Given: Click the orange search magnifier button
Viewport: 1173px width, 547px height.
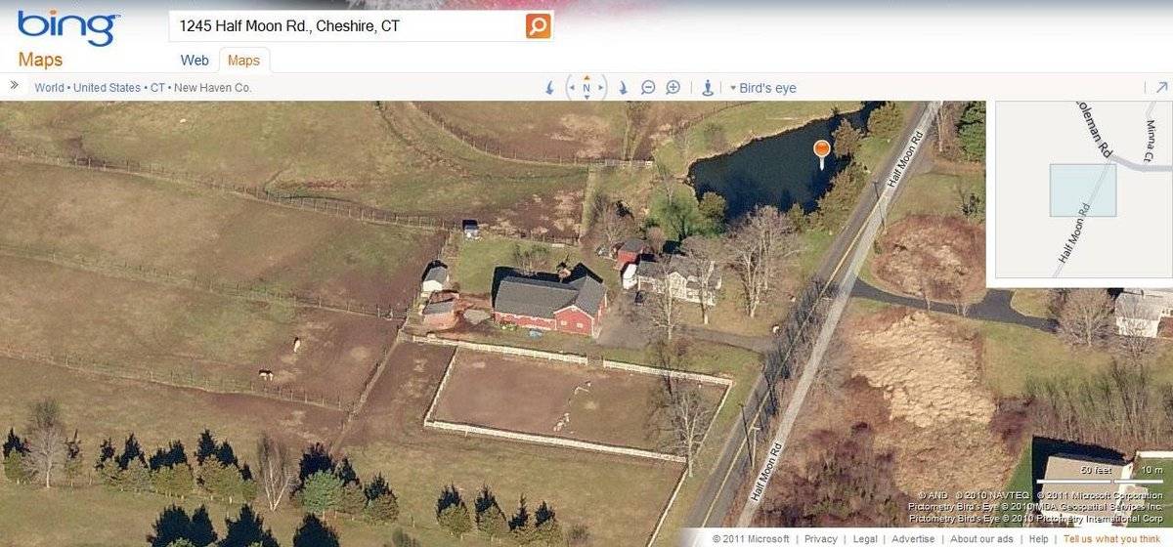Looking at the screenshot, I should click(x=538, y=26).
